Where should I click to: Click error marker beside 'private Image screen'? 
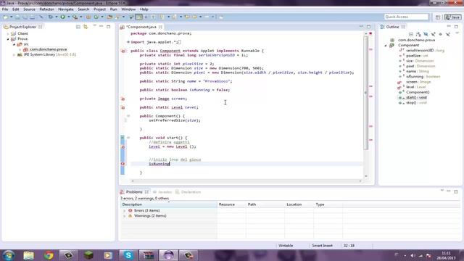[x=123, y=99]
